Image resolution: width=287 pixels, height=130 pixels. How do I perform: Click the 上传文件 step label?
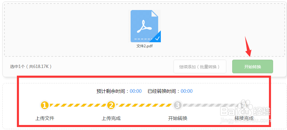[45, 118]
